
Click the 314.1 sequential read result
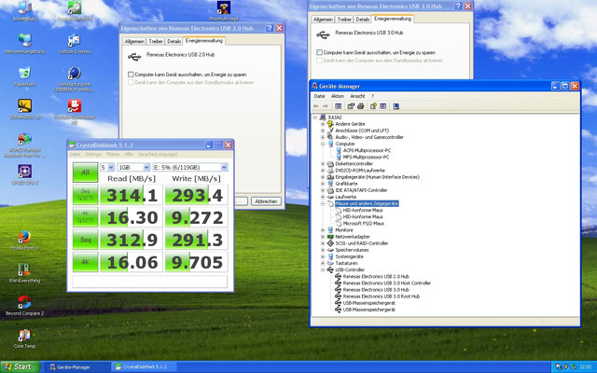[x=132, y=195]
